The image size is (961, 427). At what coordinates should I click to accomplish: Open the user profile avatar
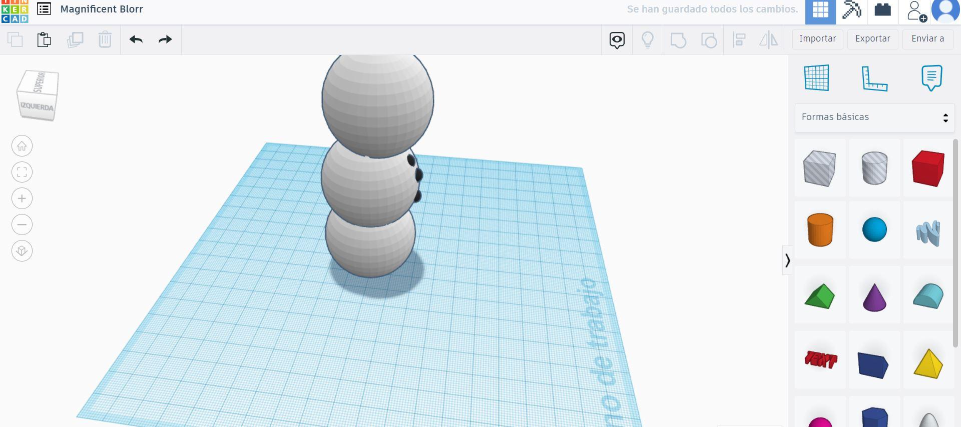tap(945, 11)
